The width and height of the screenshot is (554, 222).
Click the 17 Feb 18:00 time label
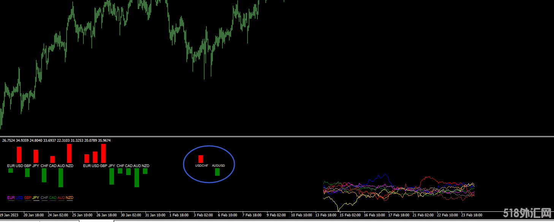[399, 215]
